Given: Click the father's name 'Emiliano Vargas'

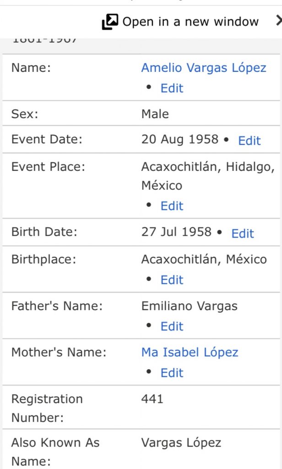Looking at the screenshot, I should point(189,306).
